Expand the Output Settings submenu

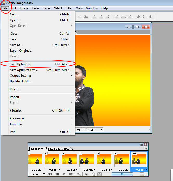21,76
